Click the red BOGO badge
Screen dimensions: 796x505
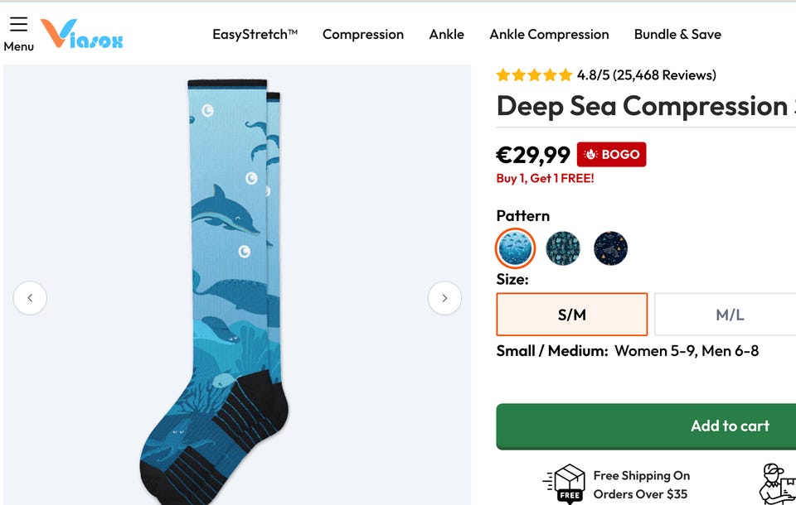[x=611, y=155]
